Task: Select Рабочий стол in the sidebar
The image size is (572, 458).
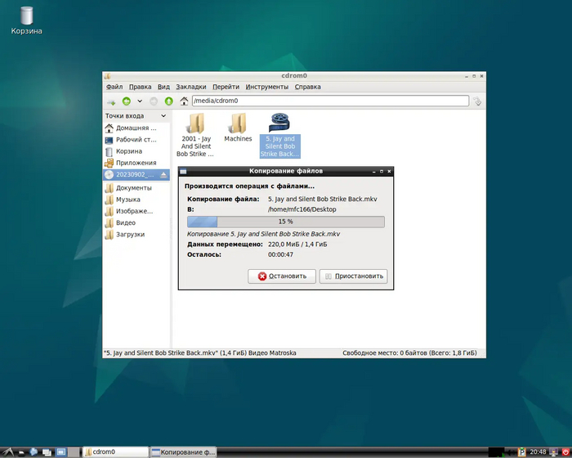Action: click(136, 140)
